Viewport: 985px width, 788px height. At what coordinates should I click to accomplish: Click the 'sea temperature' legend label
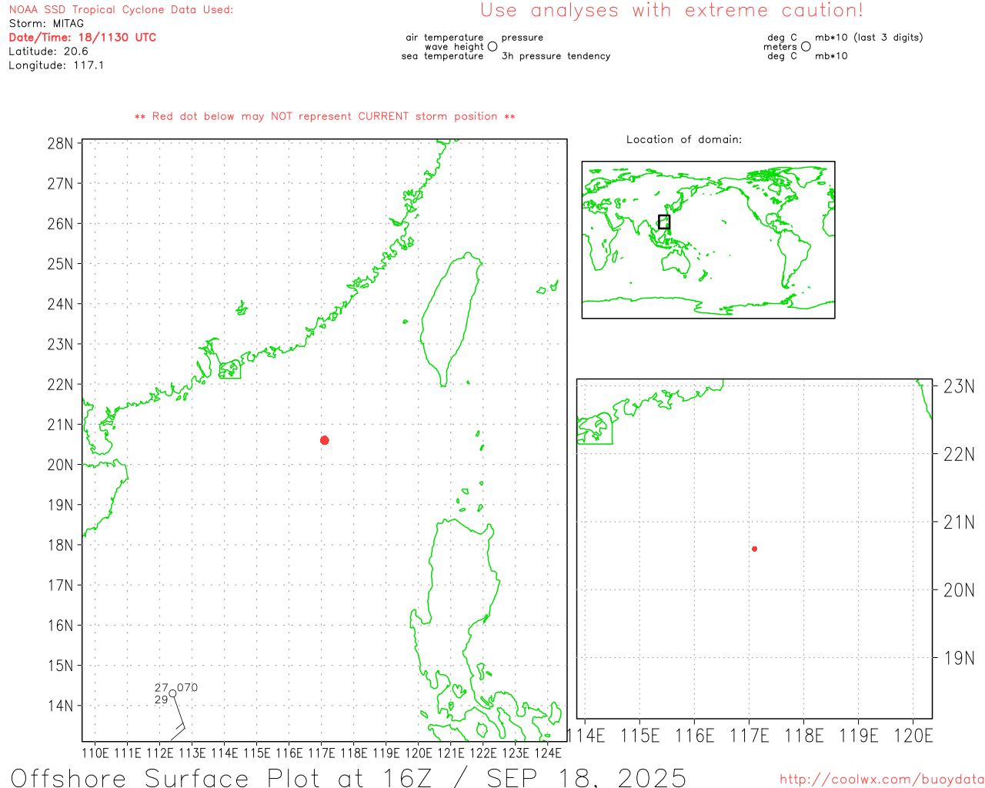click(x=442, y=56)
